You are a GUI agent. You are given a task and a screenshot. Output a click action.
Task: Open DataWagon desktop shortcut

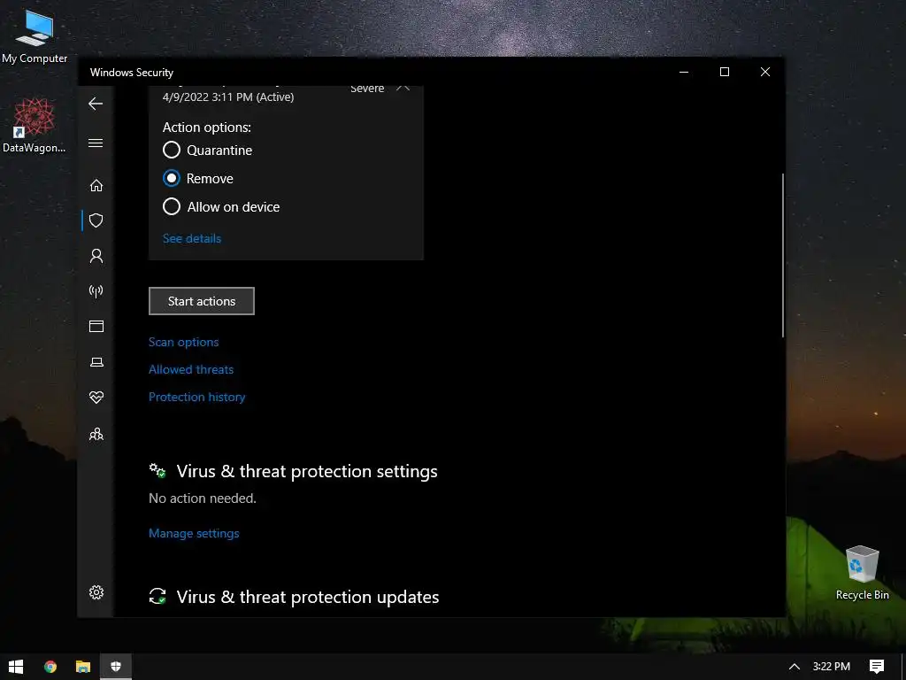35,126
